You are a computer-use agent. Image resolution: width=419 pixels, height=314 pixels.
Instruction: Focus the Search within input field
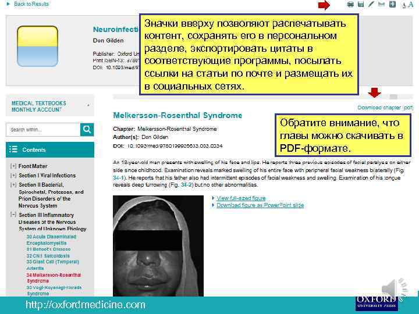[43, 130]
